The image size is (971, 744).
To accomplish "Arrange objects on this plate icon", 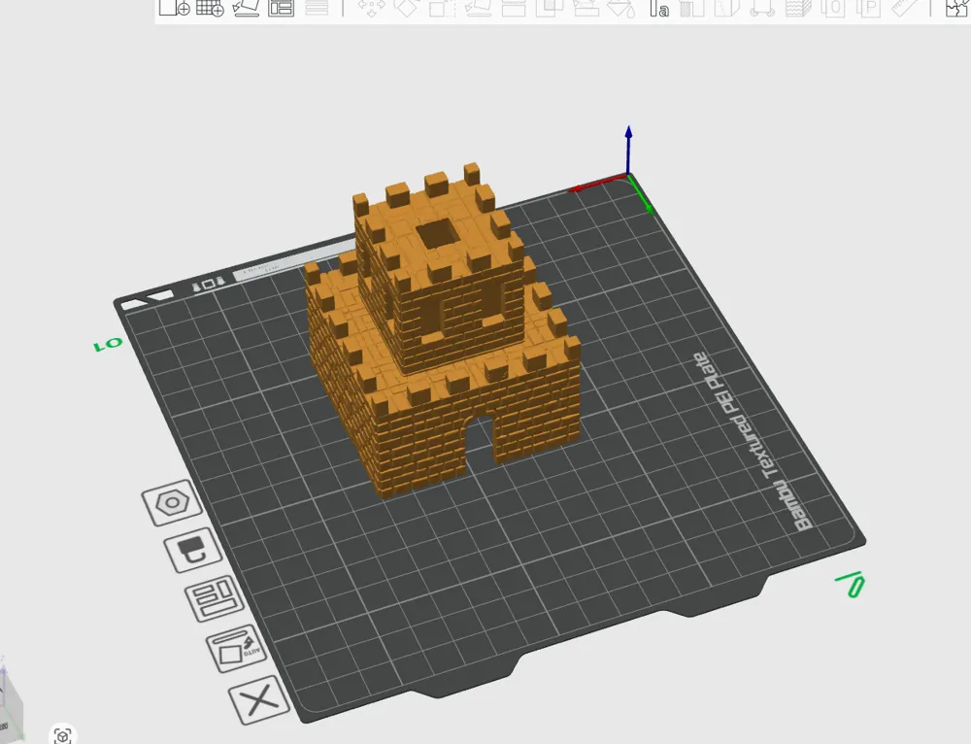I will click(x=215, y=597).
